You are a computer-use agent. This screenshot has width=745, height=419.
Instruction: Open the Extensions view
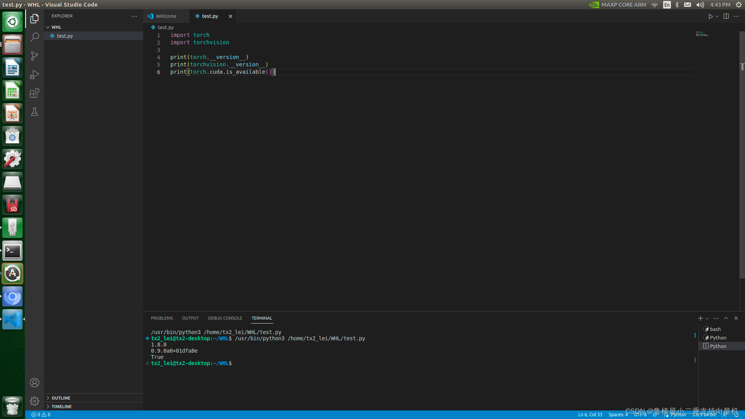(x=35, y=93)
